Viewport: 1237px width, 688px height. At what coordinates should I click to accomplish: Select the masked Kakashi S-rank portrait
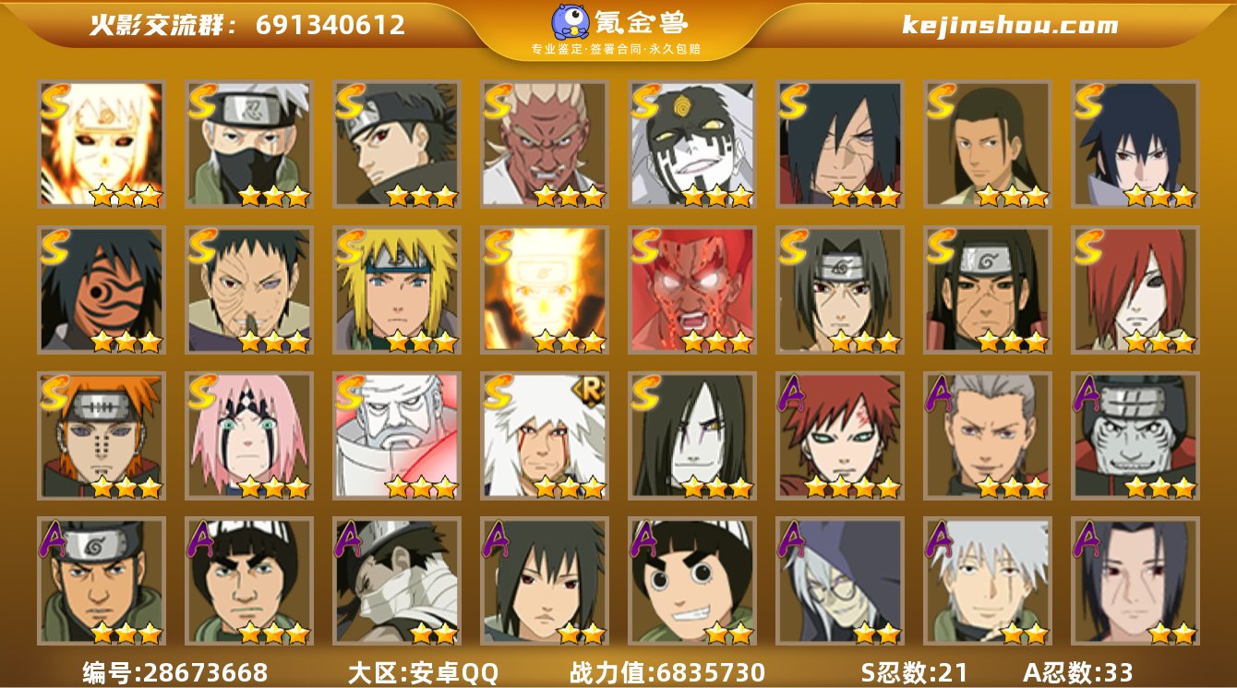249,143
